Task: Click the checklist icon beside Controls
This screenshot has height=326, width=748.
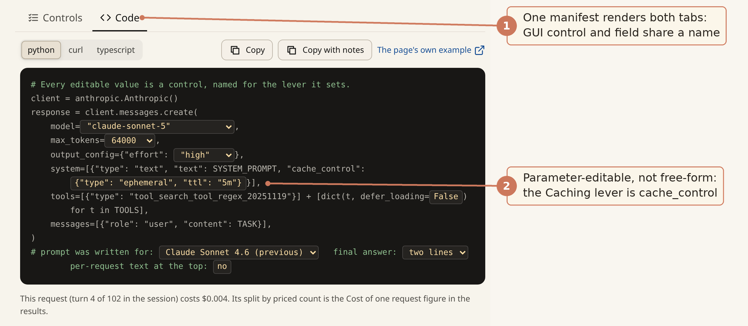Action: point(33,18)
